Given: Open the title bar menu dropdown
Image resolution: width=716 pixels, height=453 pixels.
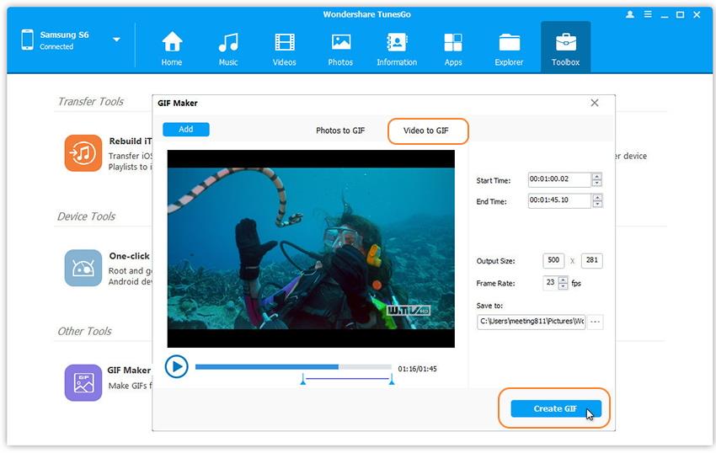Looking at the screenshot, I should [647, 15].
